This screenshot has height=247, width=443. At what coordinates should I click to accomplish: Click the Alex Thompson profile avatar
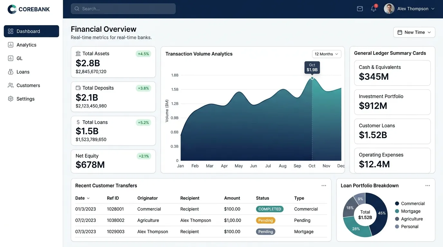tap(389, 9)
